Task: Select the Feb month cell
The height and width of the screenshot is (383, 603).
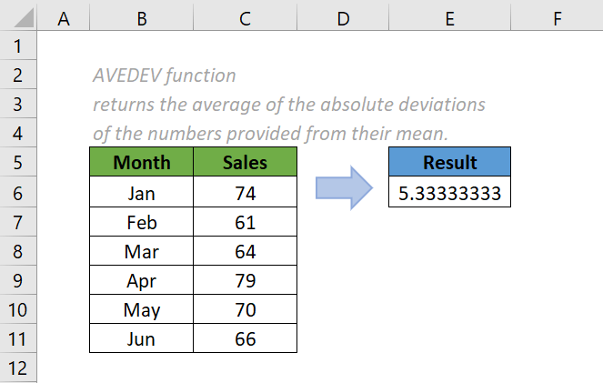Action: tap(141, 222)
